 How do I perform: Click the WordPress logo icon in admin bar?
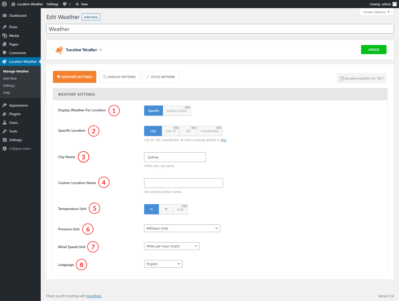(x=4, y=4)
